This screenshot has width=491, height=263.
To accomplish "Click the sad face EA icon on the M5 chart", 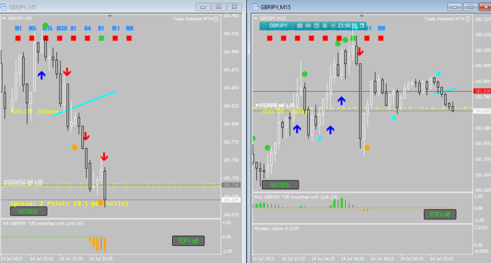I will tap(216, 19).
